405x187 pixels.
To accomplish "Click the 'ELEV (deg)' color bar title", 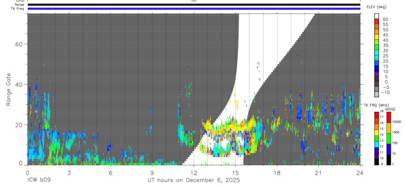I will pos(376,7).
